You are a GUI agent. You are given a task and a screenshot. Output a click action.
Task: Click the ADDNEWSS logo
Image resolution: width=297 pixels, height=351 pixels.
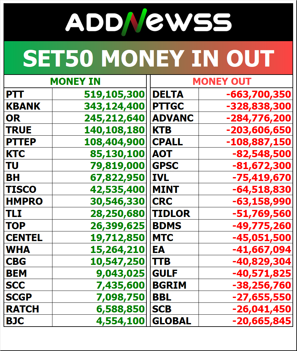click(148, 22)
